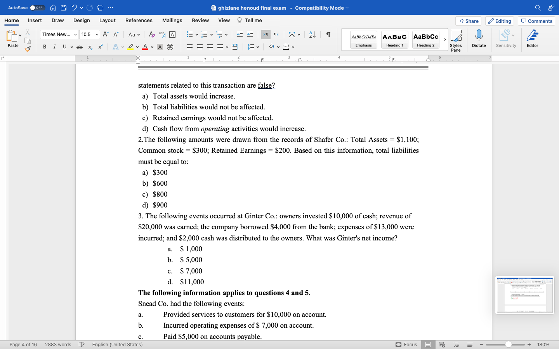Toggle bold formatting
This screenshot has width=559, height=349.
tap(44, 47)
